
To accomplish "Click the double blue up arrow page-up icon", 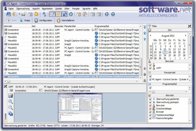I will [145, 33].
